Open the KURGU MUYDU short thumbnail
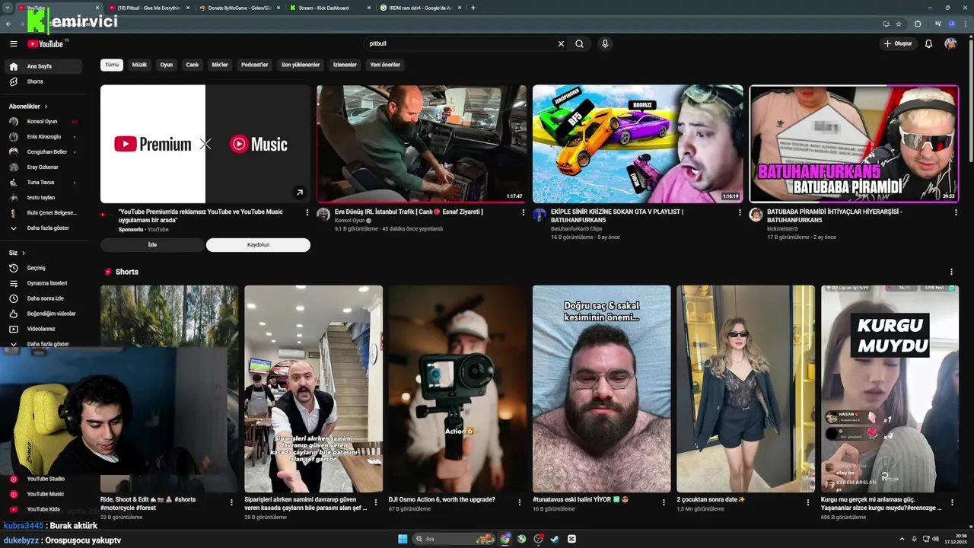This screenshot has height=548, width=974. (890, 389)
